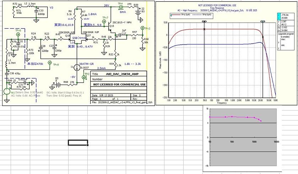Click the left cursor marker atop the plot
Screen dimensions: 298x174
(204, 21)
